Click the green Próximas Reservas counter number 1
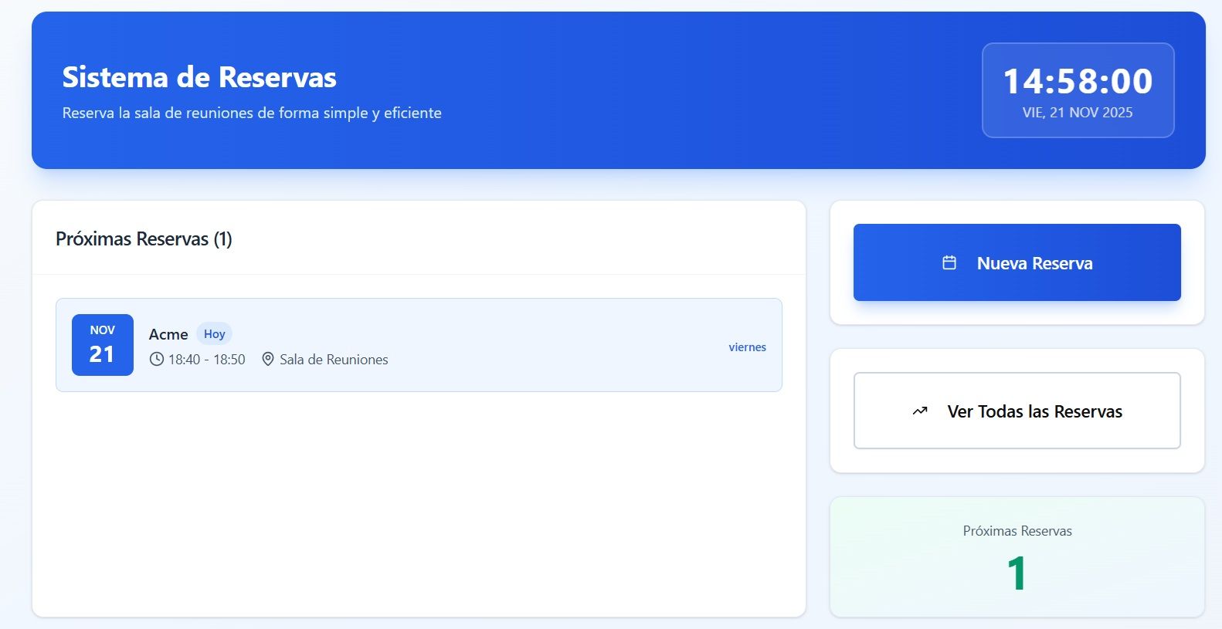The width and height of the screenshot is (1222, 629). point(1017,574)
